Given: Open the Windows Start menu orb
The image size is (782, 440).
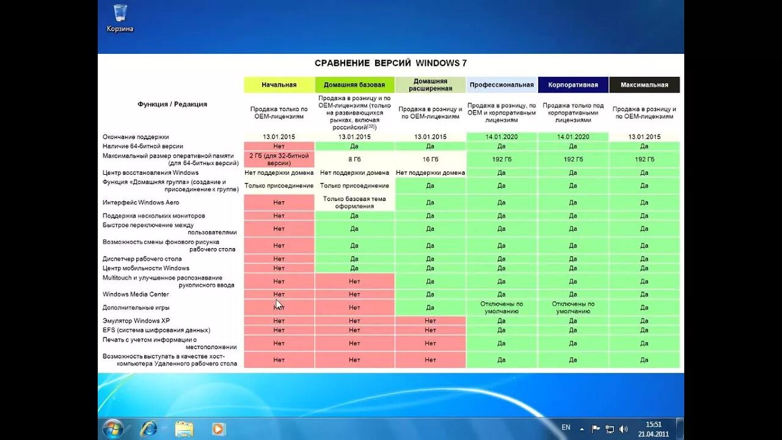Looking at the screenshot, I should [113, 429].
